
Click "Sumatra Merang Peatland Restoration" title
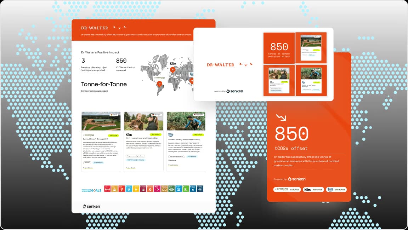click(x=184, y=139)
